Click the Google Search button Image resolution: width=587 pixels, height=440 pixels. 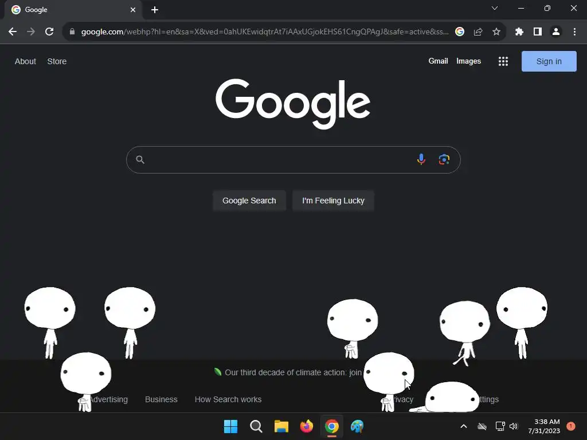(x=249, y=201)
